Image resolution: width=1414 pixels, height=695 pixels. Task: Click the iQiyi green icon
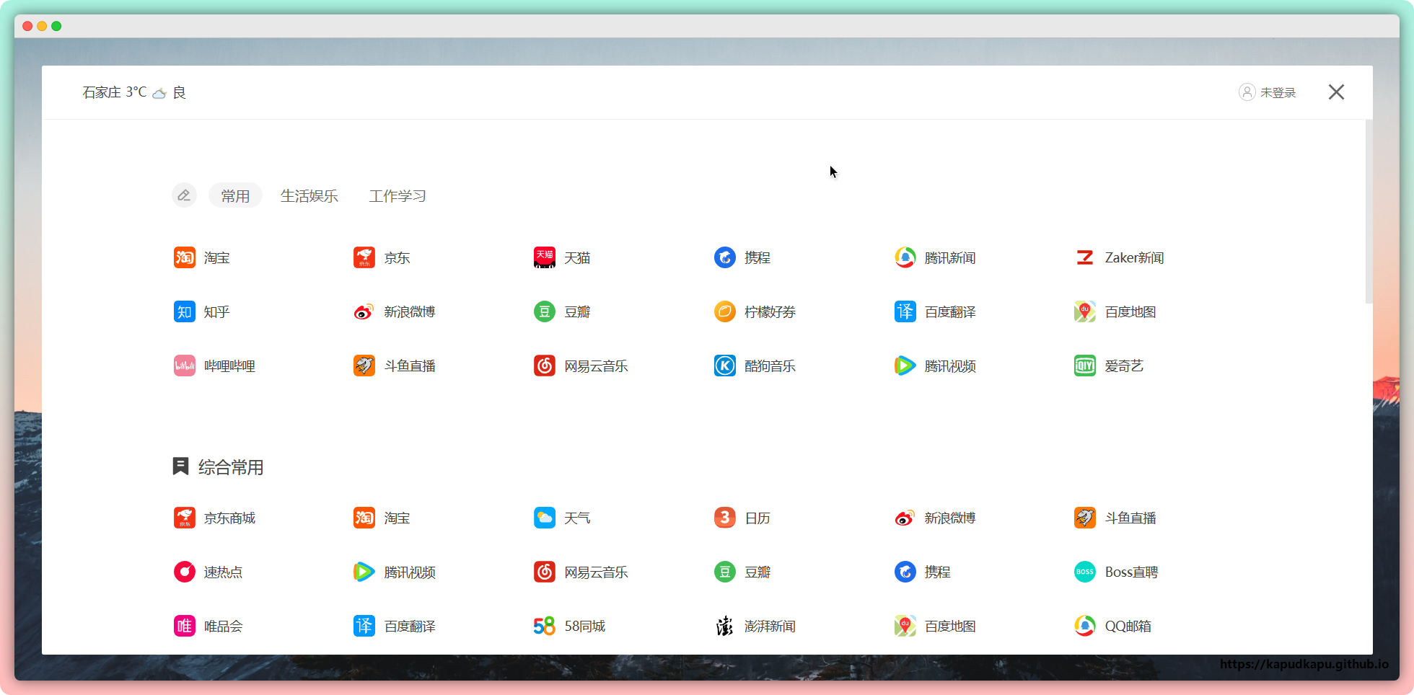[x=1085, y=366]
